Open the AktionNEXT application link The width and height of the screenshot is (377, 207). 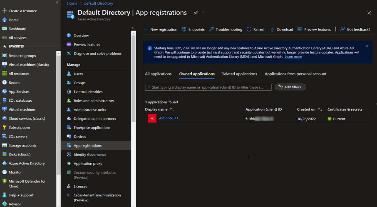(169, 118)
